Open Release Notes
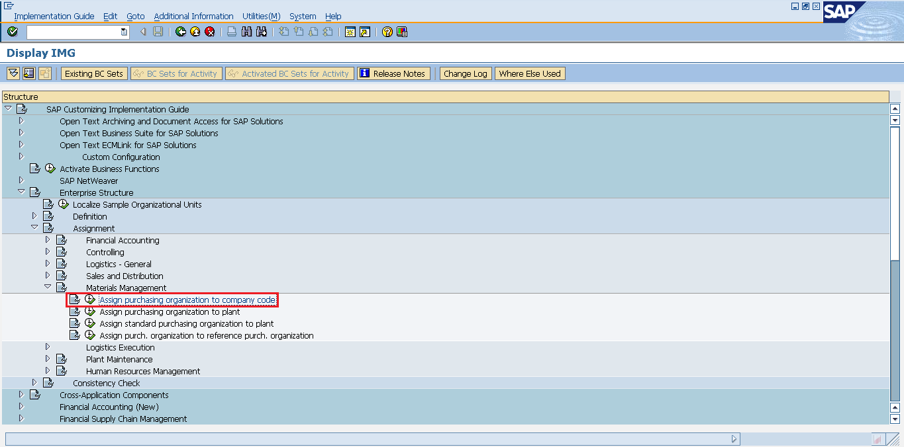Screen dimensions: 904x447 (x=393, y=73)
